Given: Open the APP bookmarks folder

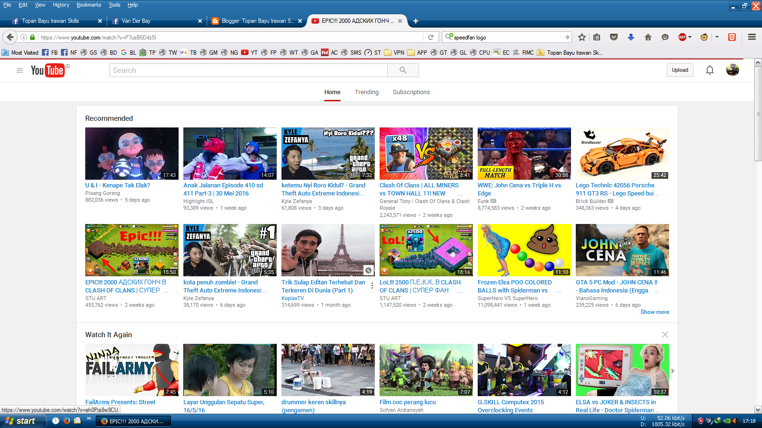Looking at the screenshot, I should tap(417, 53).
